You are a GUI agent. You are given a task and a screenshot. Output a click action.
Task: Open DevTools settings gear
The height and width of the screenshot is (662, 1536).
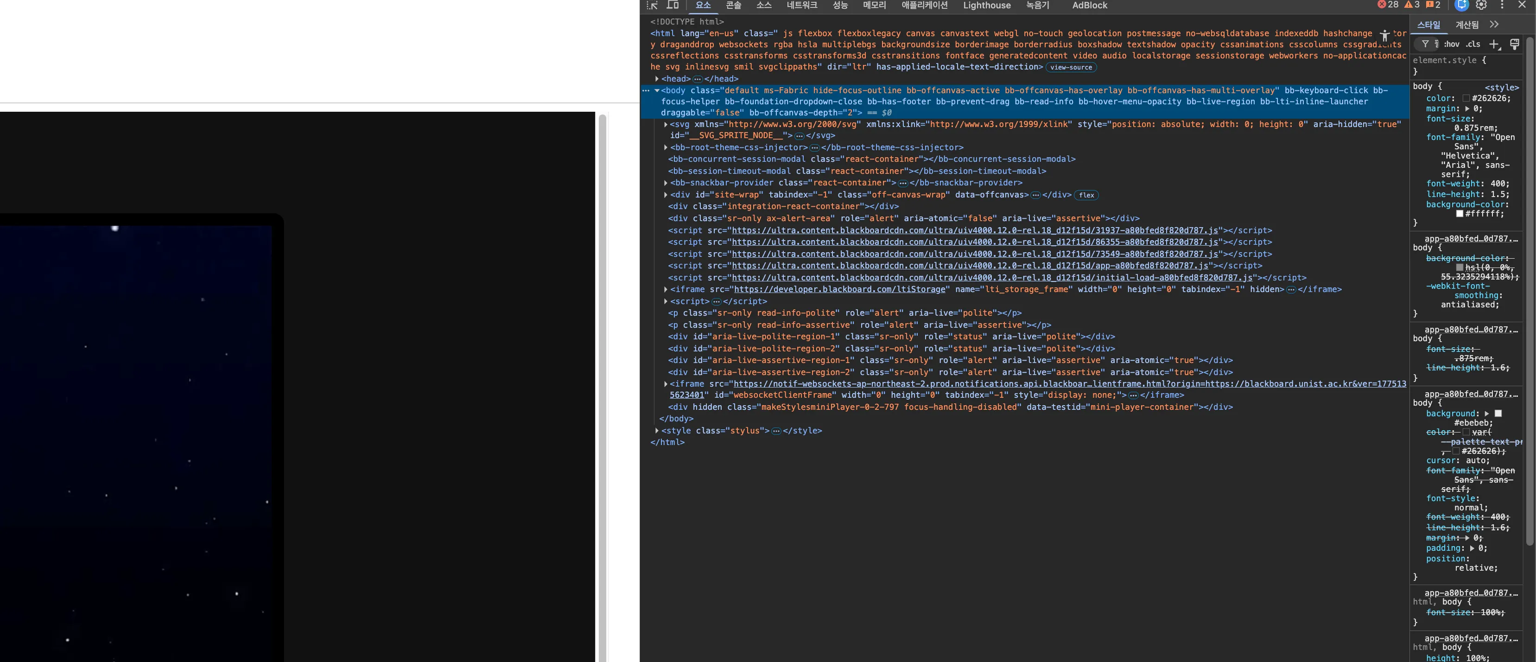(1482, 6)
